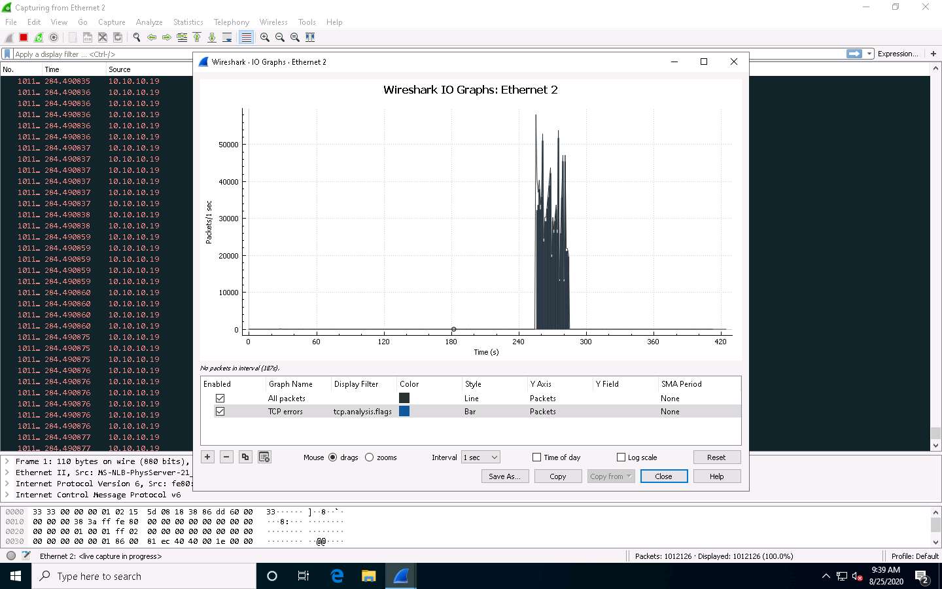Click the reload capture file icon

pyautogui.click(x=118, y=37)
